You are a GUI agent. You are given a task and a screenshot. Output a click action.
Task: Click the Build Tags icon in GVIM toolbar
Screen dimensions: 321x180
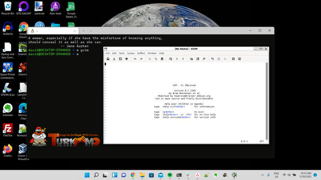[219, 59]
